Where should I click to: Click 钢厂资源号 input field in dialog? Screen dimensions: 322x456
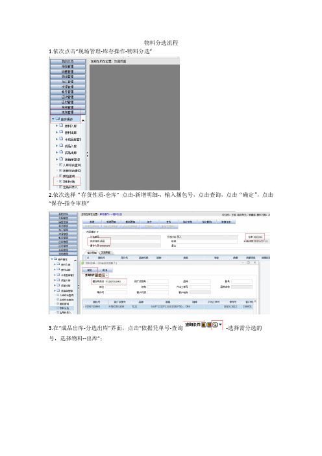158,281
